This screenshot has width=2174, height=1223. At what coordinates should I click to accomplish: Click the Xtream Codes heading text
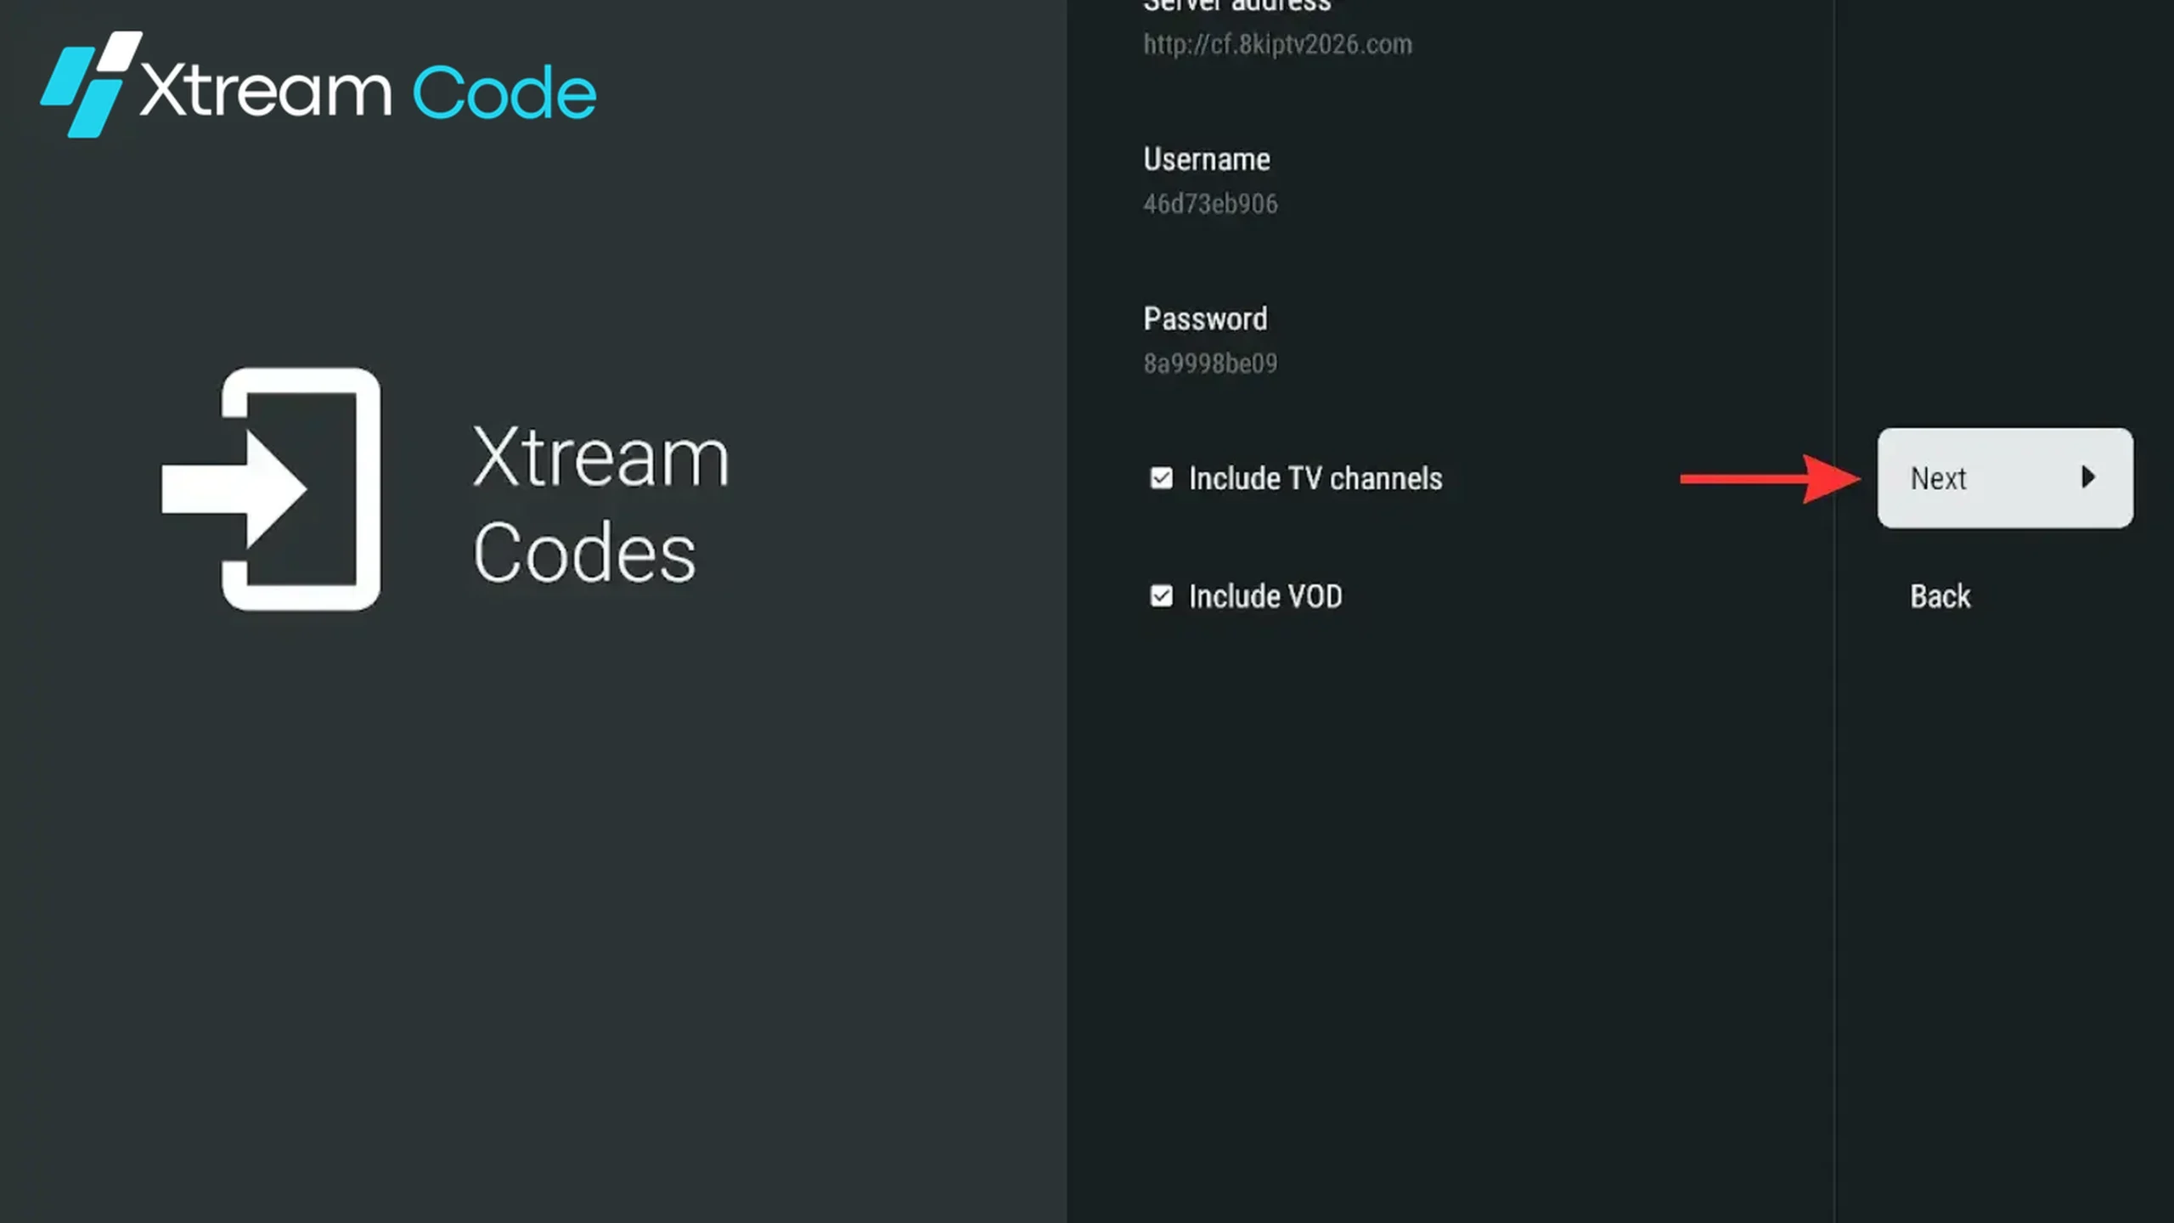point(600,504)
